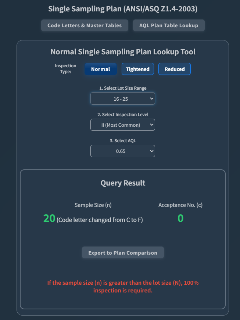
Task: Open the Inspection Level dropdown
Action: point(123,125)
